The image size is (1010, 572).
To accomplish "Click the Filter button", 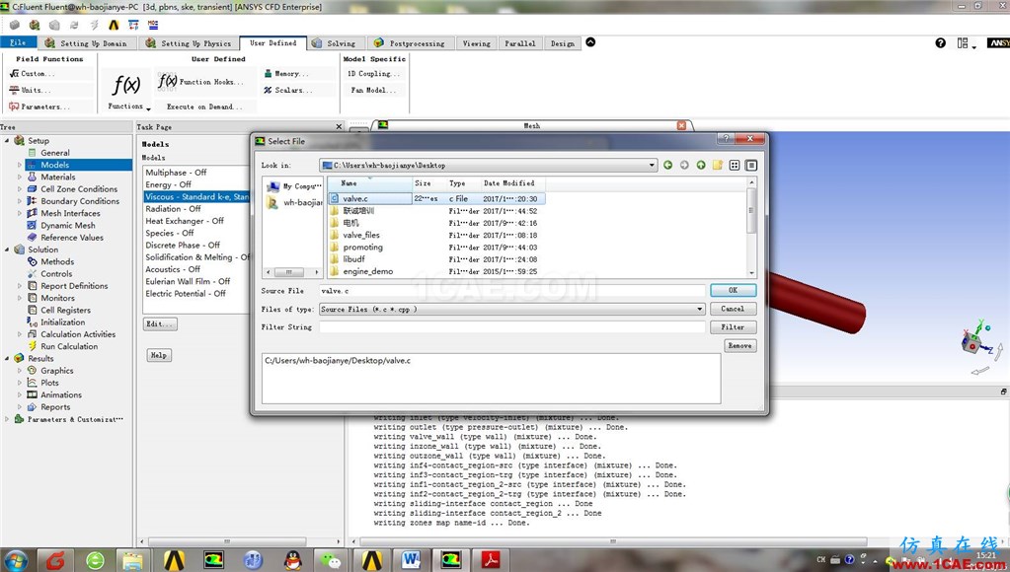I will point(733,327).
